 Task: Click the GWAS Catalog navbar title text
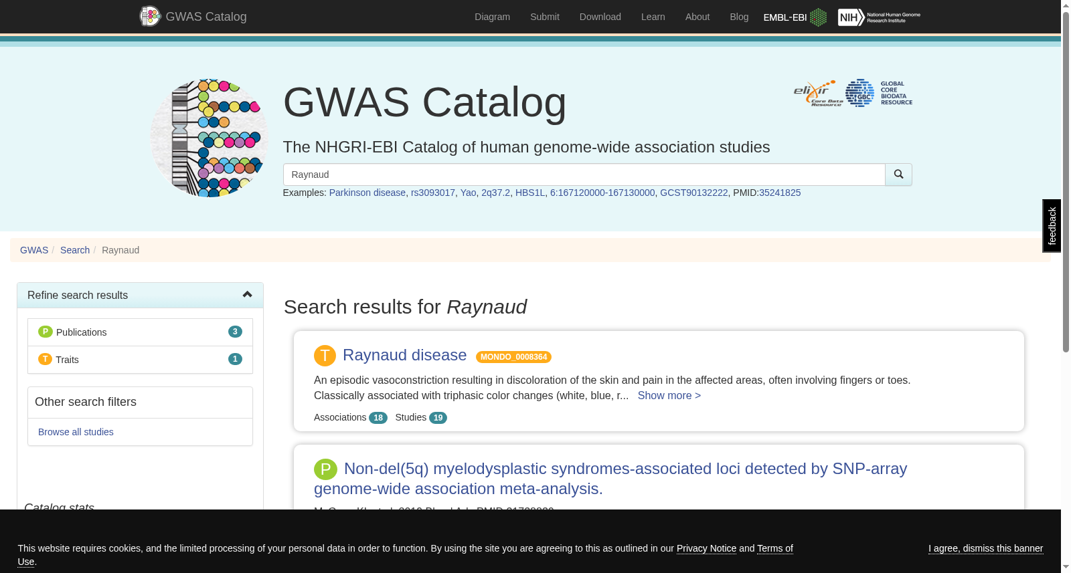click(206, 17)
